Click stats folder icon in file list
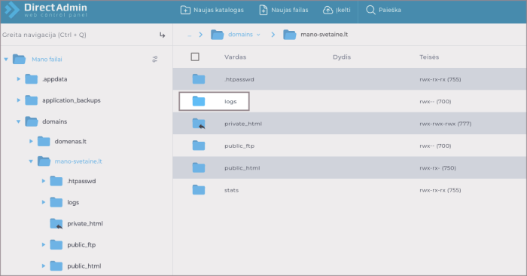Screen dimensions: 527x276 pos(199,190)
